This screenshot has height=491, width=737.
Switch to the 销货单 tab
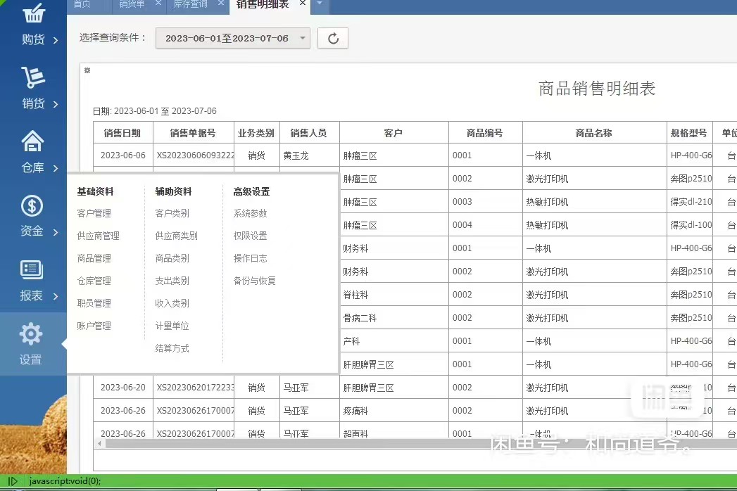point(132,4)
